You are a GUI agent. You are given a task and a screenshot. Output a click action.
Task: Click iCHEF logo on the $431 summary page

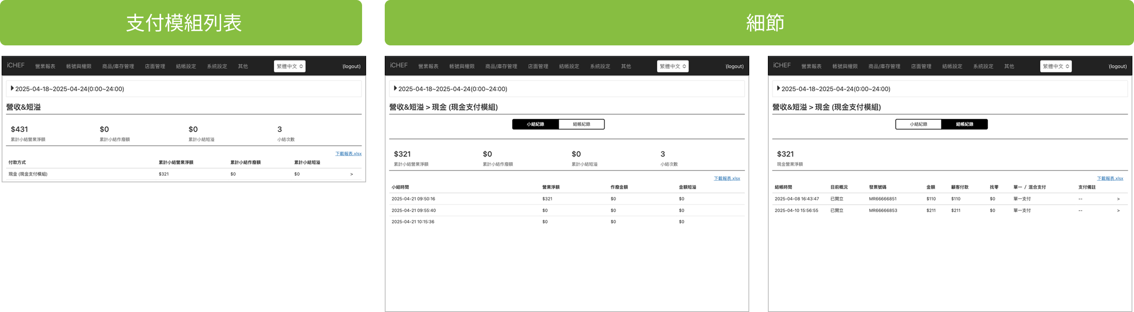[x=16, y=66]
